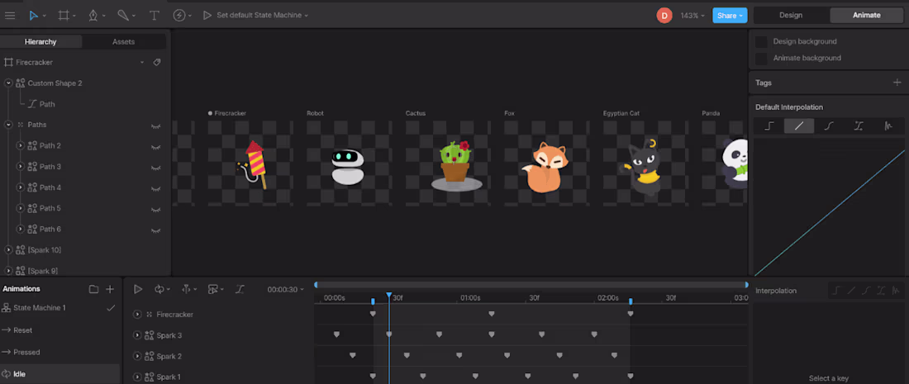Toggle visibility of Path 4
Screen dimensions: 909x384
(155, 187)
